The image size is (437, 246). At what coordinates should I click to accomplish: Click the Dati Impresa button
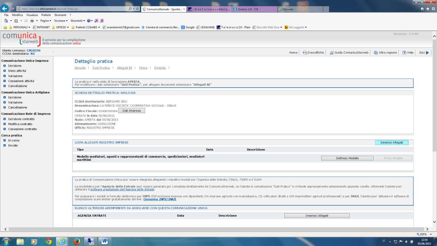(132, 111)
